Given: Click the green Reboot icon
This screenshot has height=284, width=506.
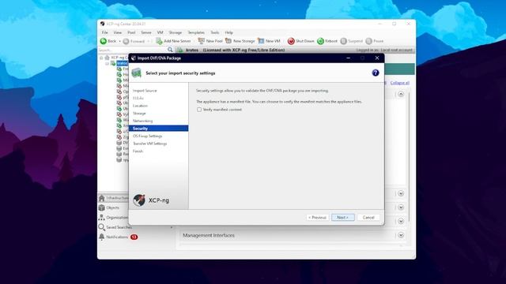Looking at the screenshot, I should pos(320,41).
